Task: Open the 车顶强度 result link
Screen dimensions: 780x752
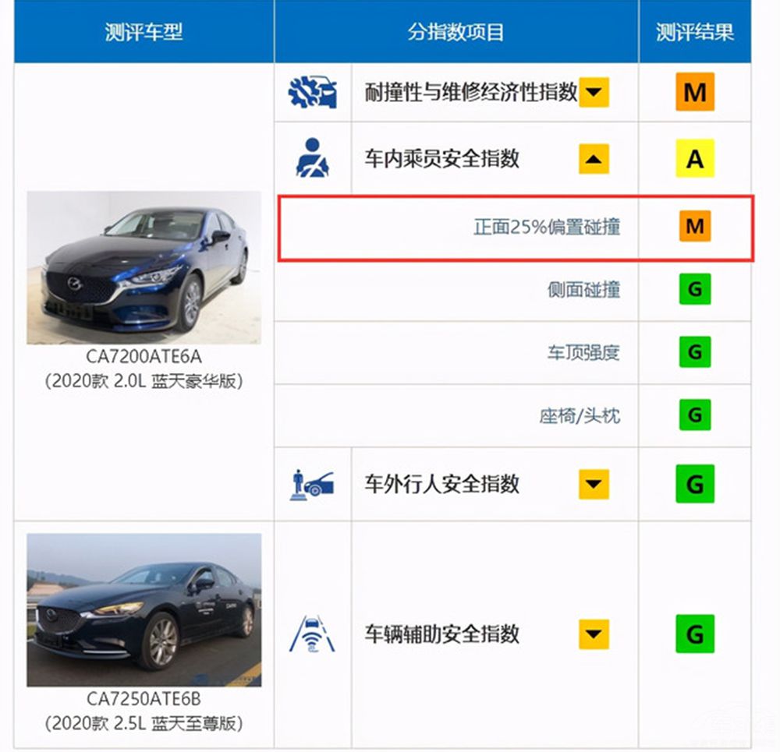Action: [x=583, y=352]
